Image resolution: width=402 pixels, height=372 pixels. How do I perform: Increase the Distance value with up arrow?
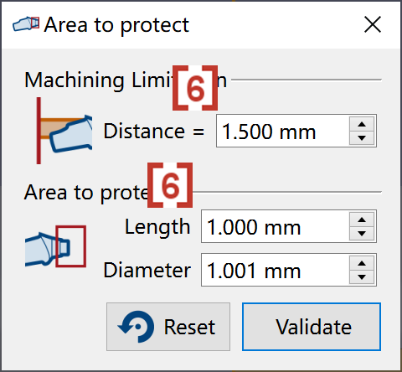pos(362,124)
